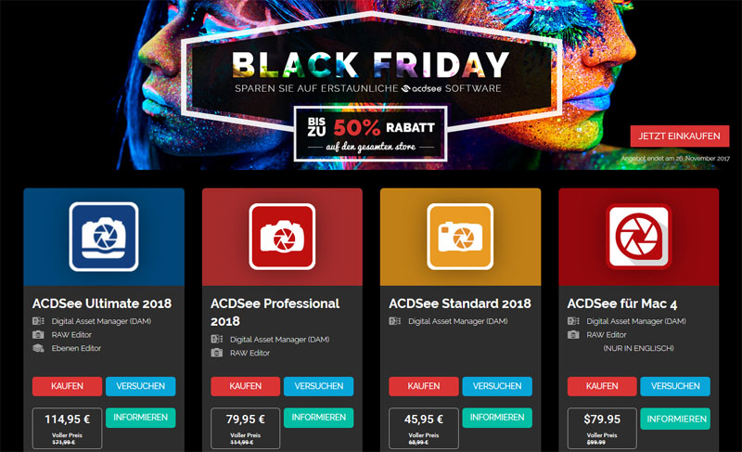
Task: Open the ACDSee Ultimate 2018 title link
Action: (102, 303)
